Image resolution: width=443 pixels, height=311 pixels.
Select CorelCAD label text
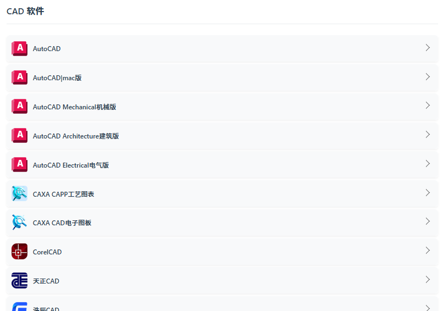(x=47, y=252)
